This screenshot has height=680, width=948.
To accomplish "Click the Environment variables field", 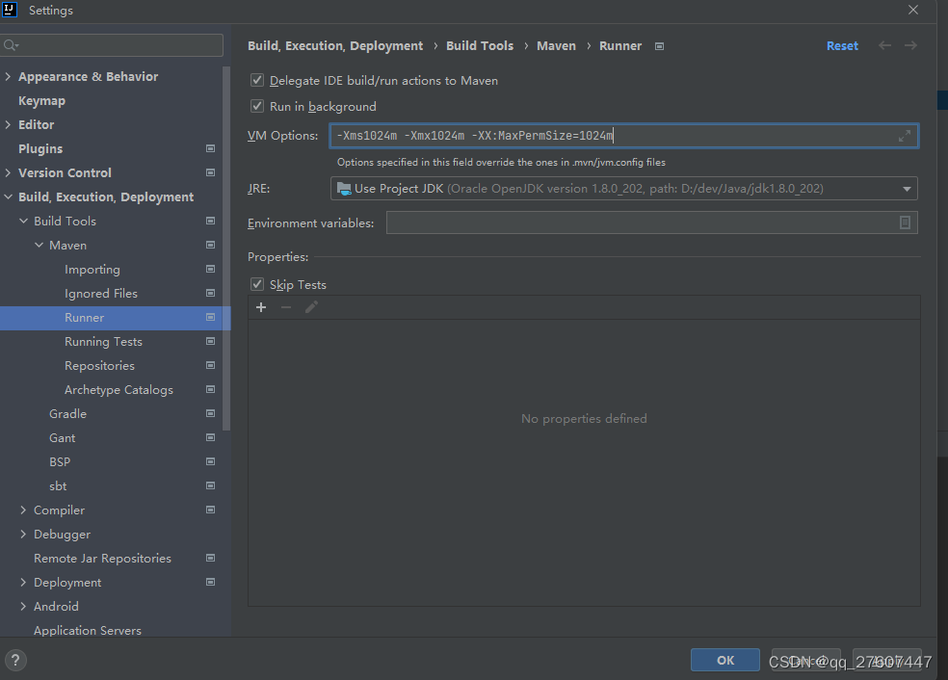I will click(651, 223).
